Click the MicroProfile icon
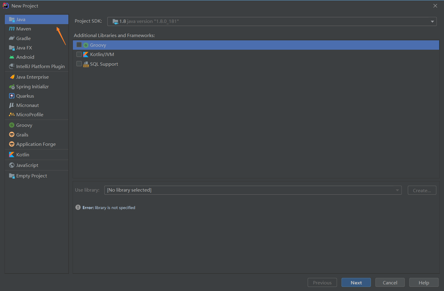This screenshot has height=291, width=444. 12,114
